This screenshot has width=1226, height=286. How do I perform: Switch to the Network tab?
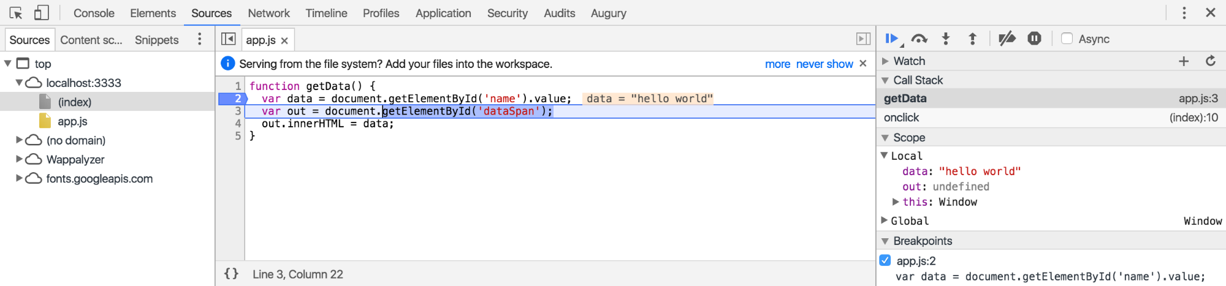[268, 13]
